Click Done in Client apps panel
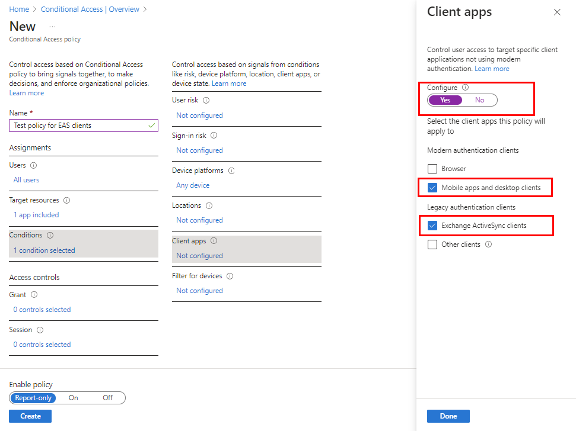The width and height of the screenshot is (576, 431). [x=448, y=416]
